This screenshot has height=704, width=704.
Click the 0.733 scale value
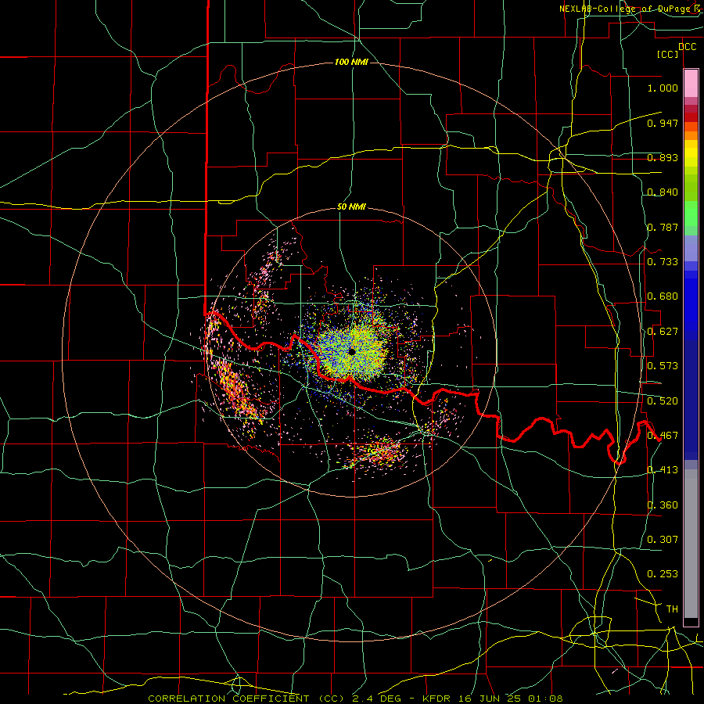(663, 262)
